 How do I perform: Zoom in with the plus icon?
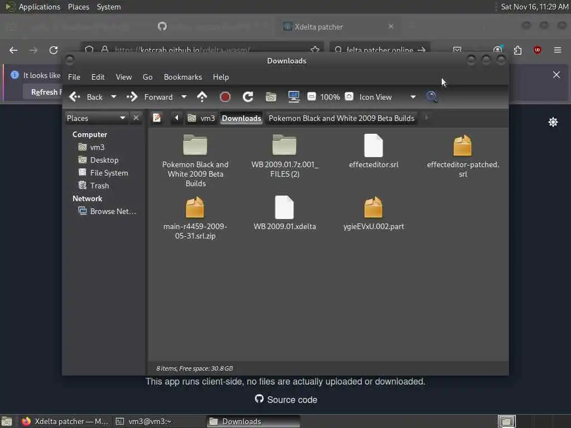[349, 96]
